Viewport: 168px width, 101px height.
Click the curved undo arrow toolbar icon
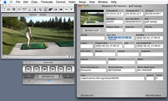click(71, 9)
